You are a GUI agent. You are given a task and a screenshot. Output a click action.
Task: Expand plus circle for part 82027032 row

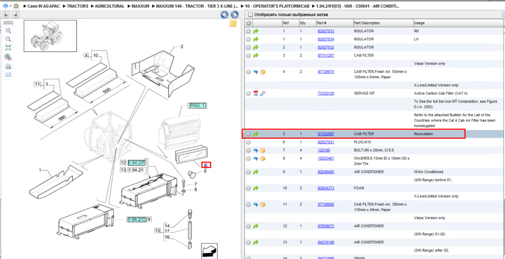pyautogui.click(x=248, y=47)
